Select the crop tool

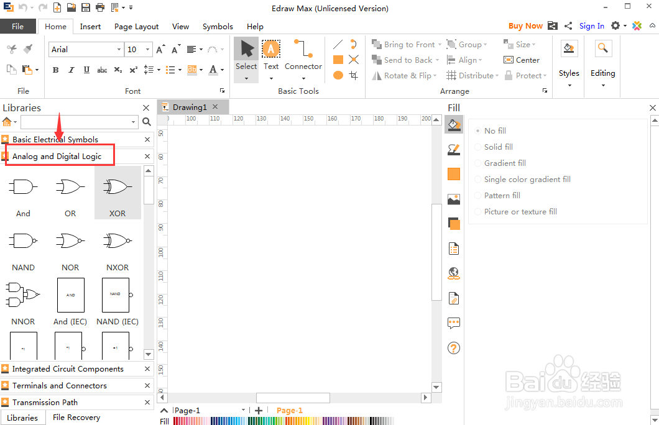(354, 75)
